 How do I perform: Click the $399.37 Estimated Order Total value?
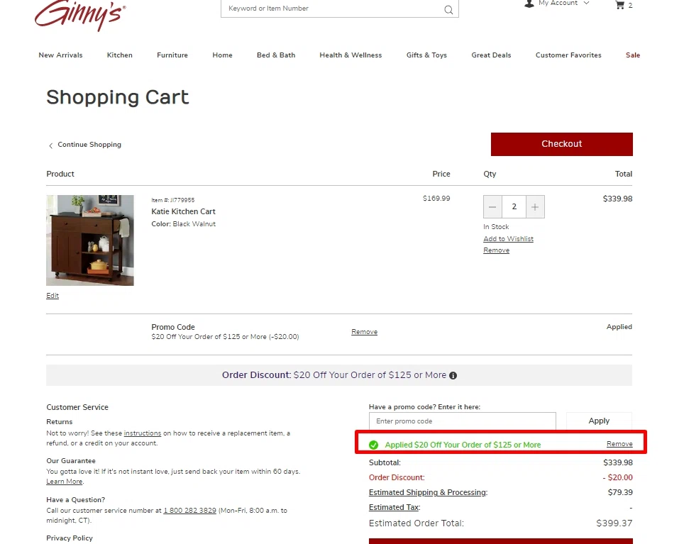(614, 523)
